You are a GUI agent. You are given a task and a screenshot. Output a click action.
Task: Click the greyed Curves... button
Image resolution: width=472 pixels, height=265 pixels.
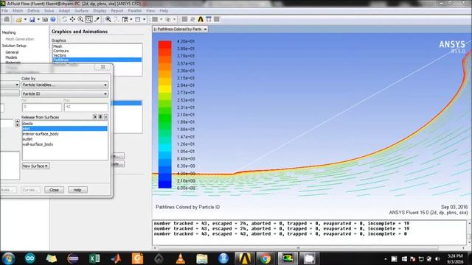click(x=31, y=190)
